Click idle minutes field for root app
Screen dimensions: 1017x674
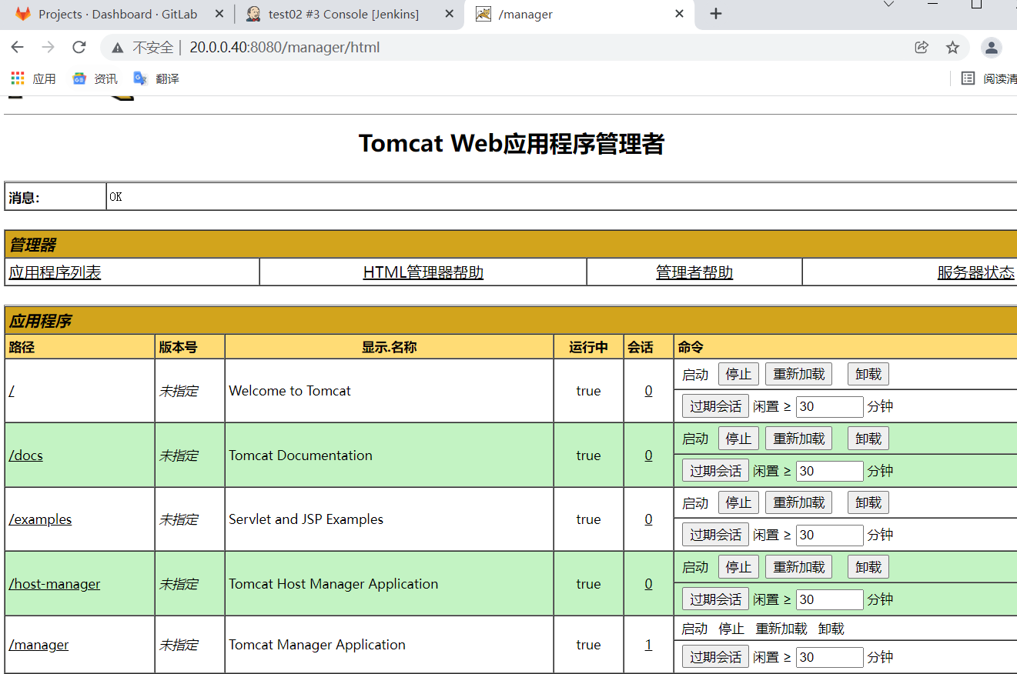click(830, 406)
